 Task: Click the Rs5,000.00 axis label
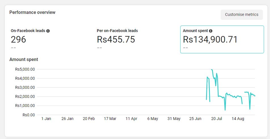click(25, 69)
